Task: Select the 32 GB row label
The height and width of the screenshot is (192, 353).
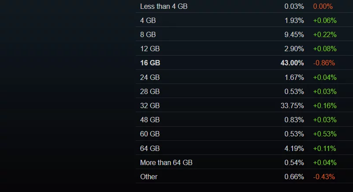Action: tap(149, 105)
